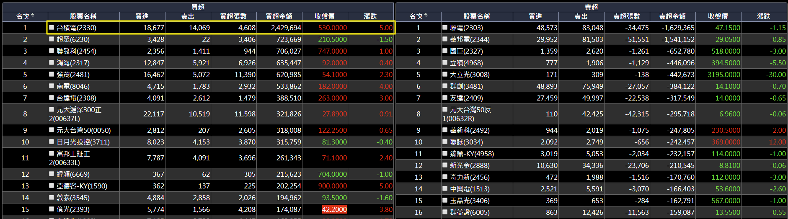Screen dimensions: 788x219
Task: Tick the checkbox for 亞德客-KY(1590)
Action: 52,186
